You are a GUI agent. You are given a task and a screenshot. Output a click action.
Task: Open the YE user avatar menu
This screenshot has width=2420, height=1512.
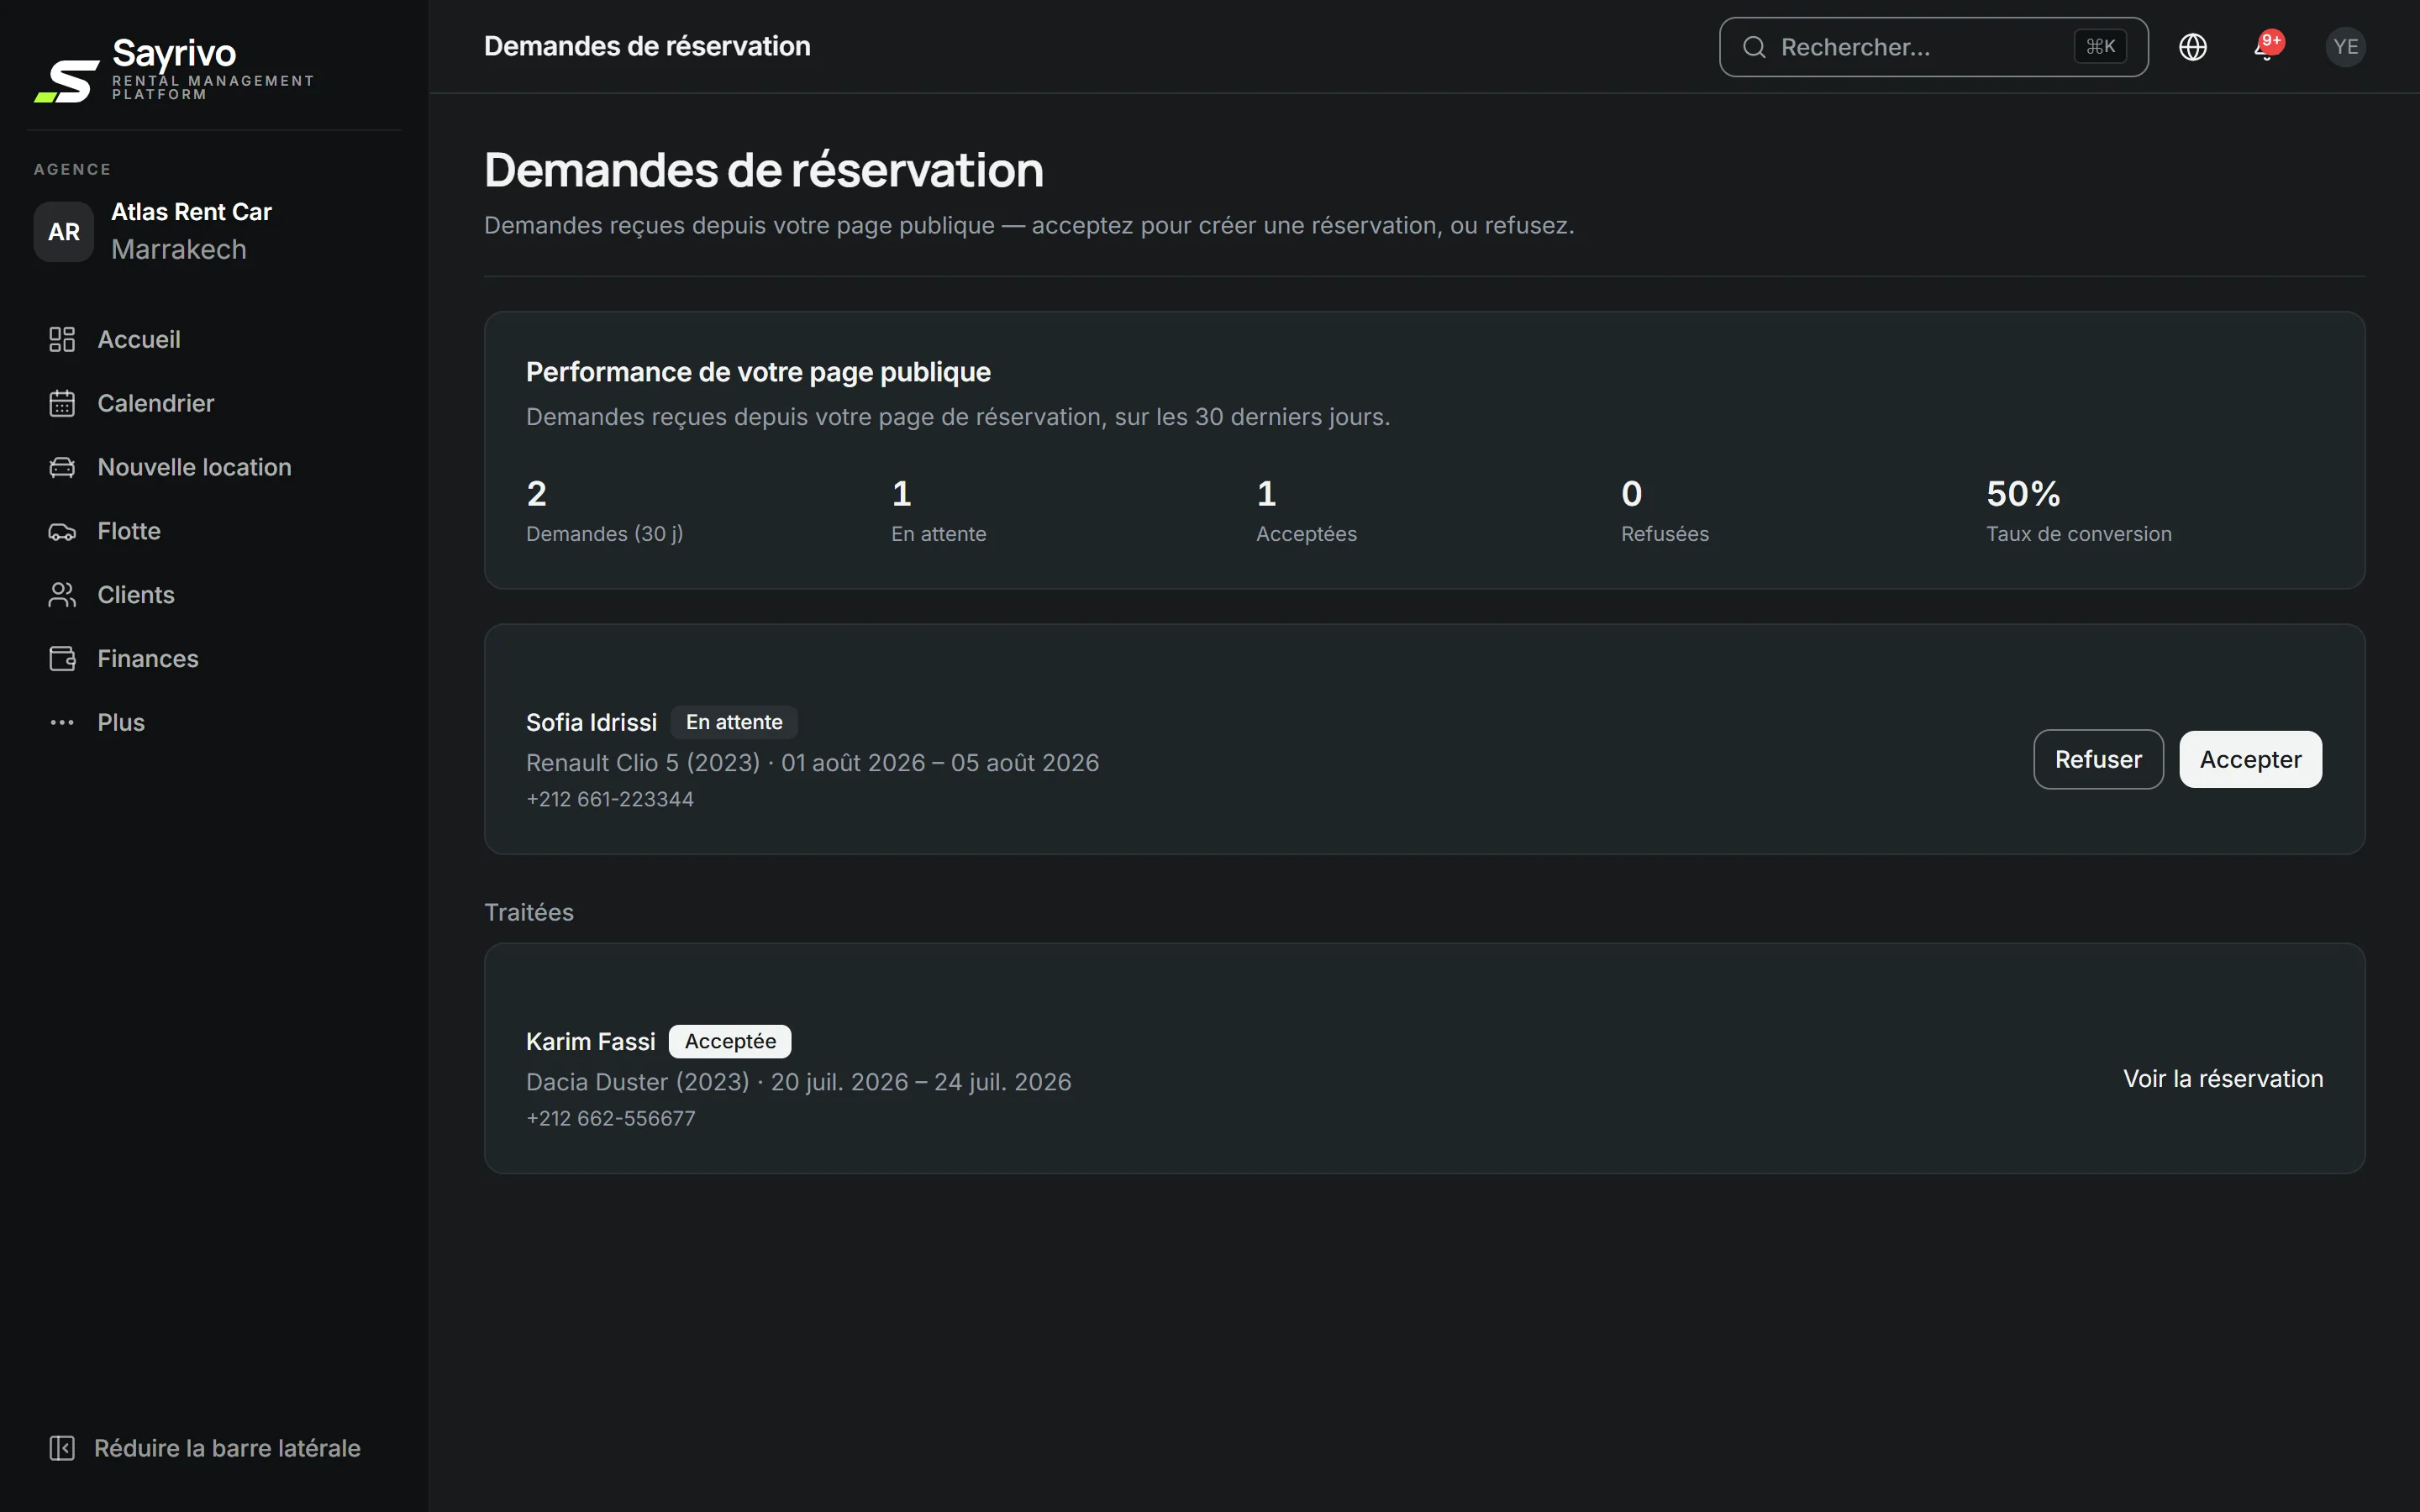coord(2345,47)
